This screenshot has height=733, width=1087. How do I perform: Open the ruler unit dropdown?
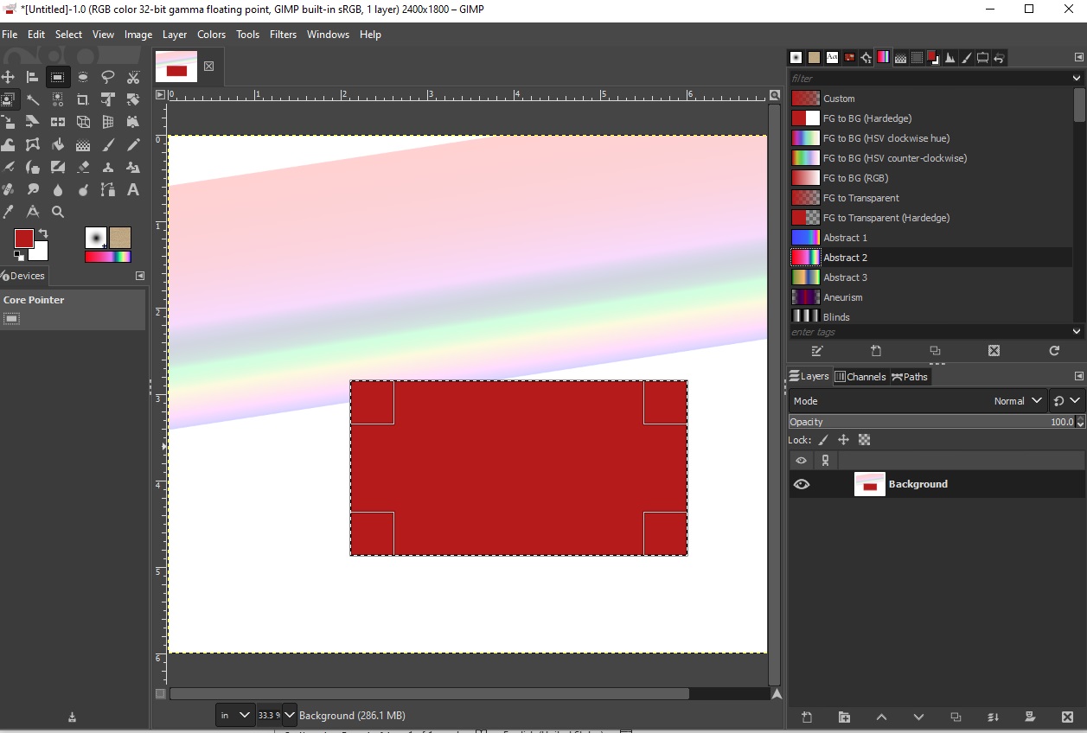point(235,715)
